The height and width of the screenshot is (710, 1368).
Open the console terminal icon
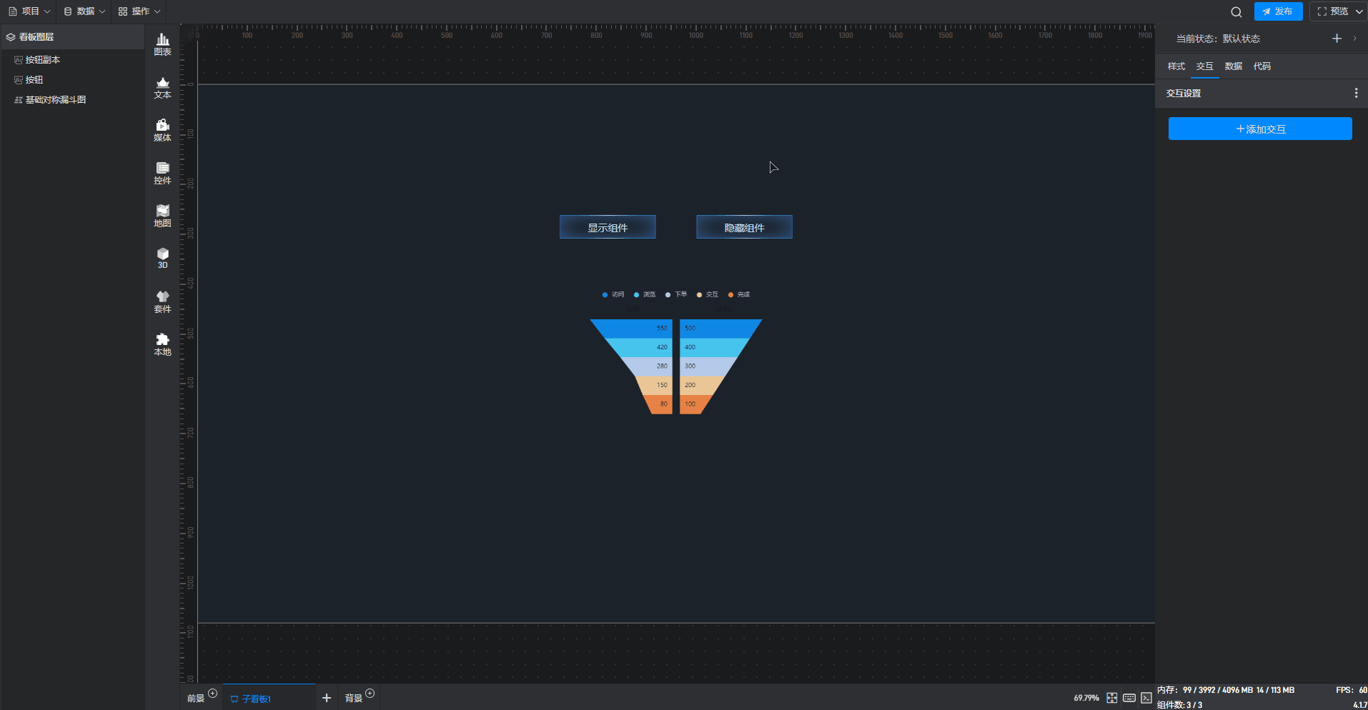pyautogui.click(x=1146, y=698)
